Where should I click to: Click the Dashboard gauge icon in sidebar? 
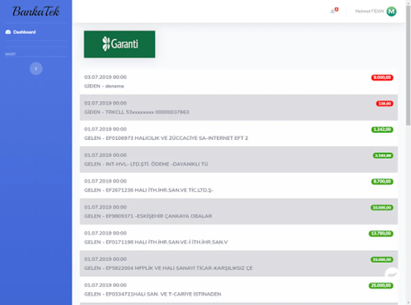[x=8, y=32]
